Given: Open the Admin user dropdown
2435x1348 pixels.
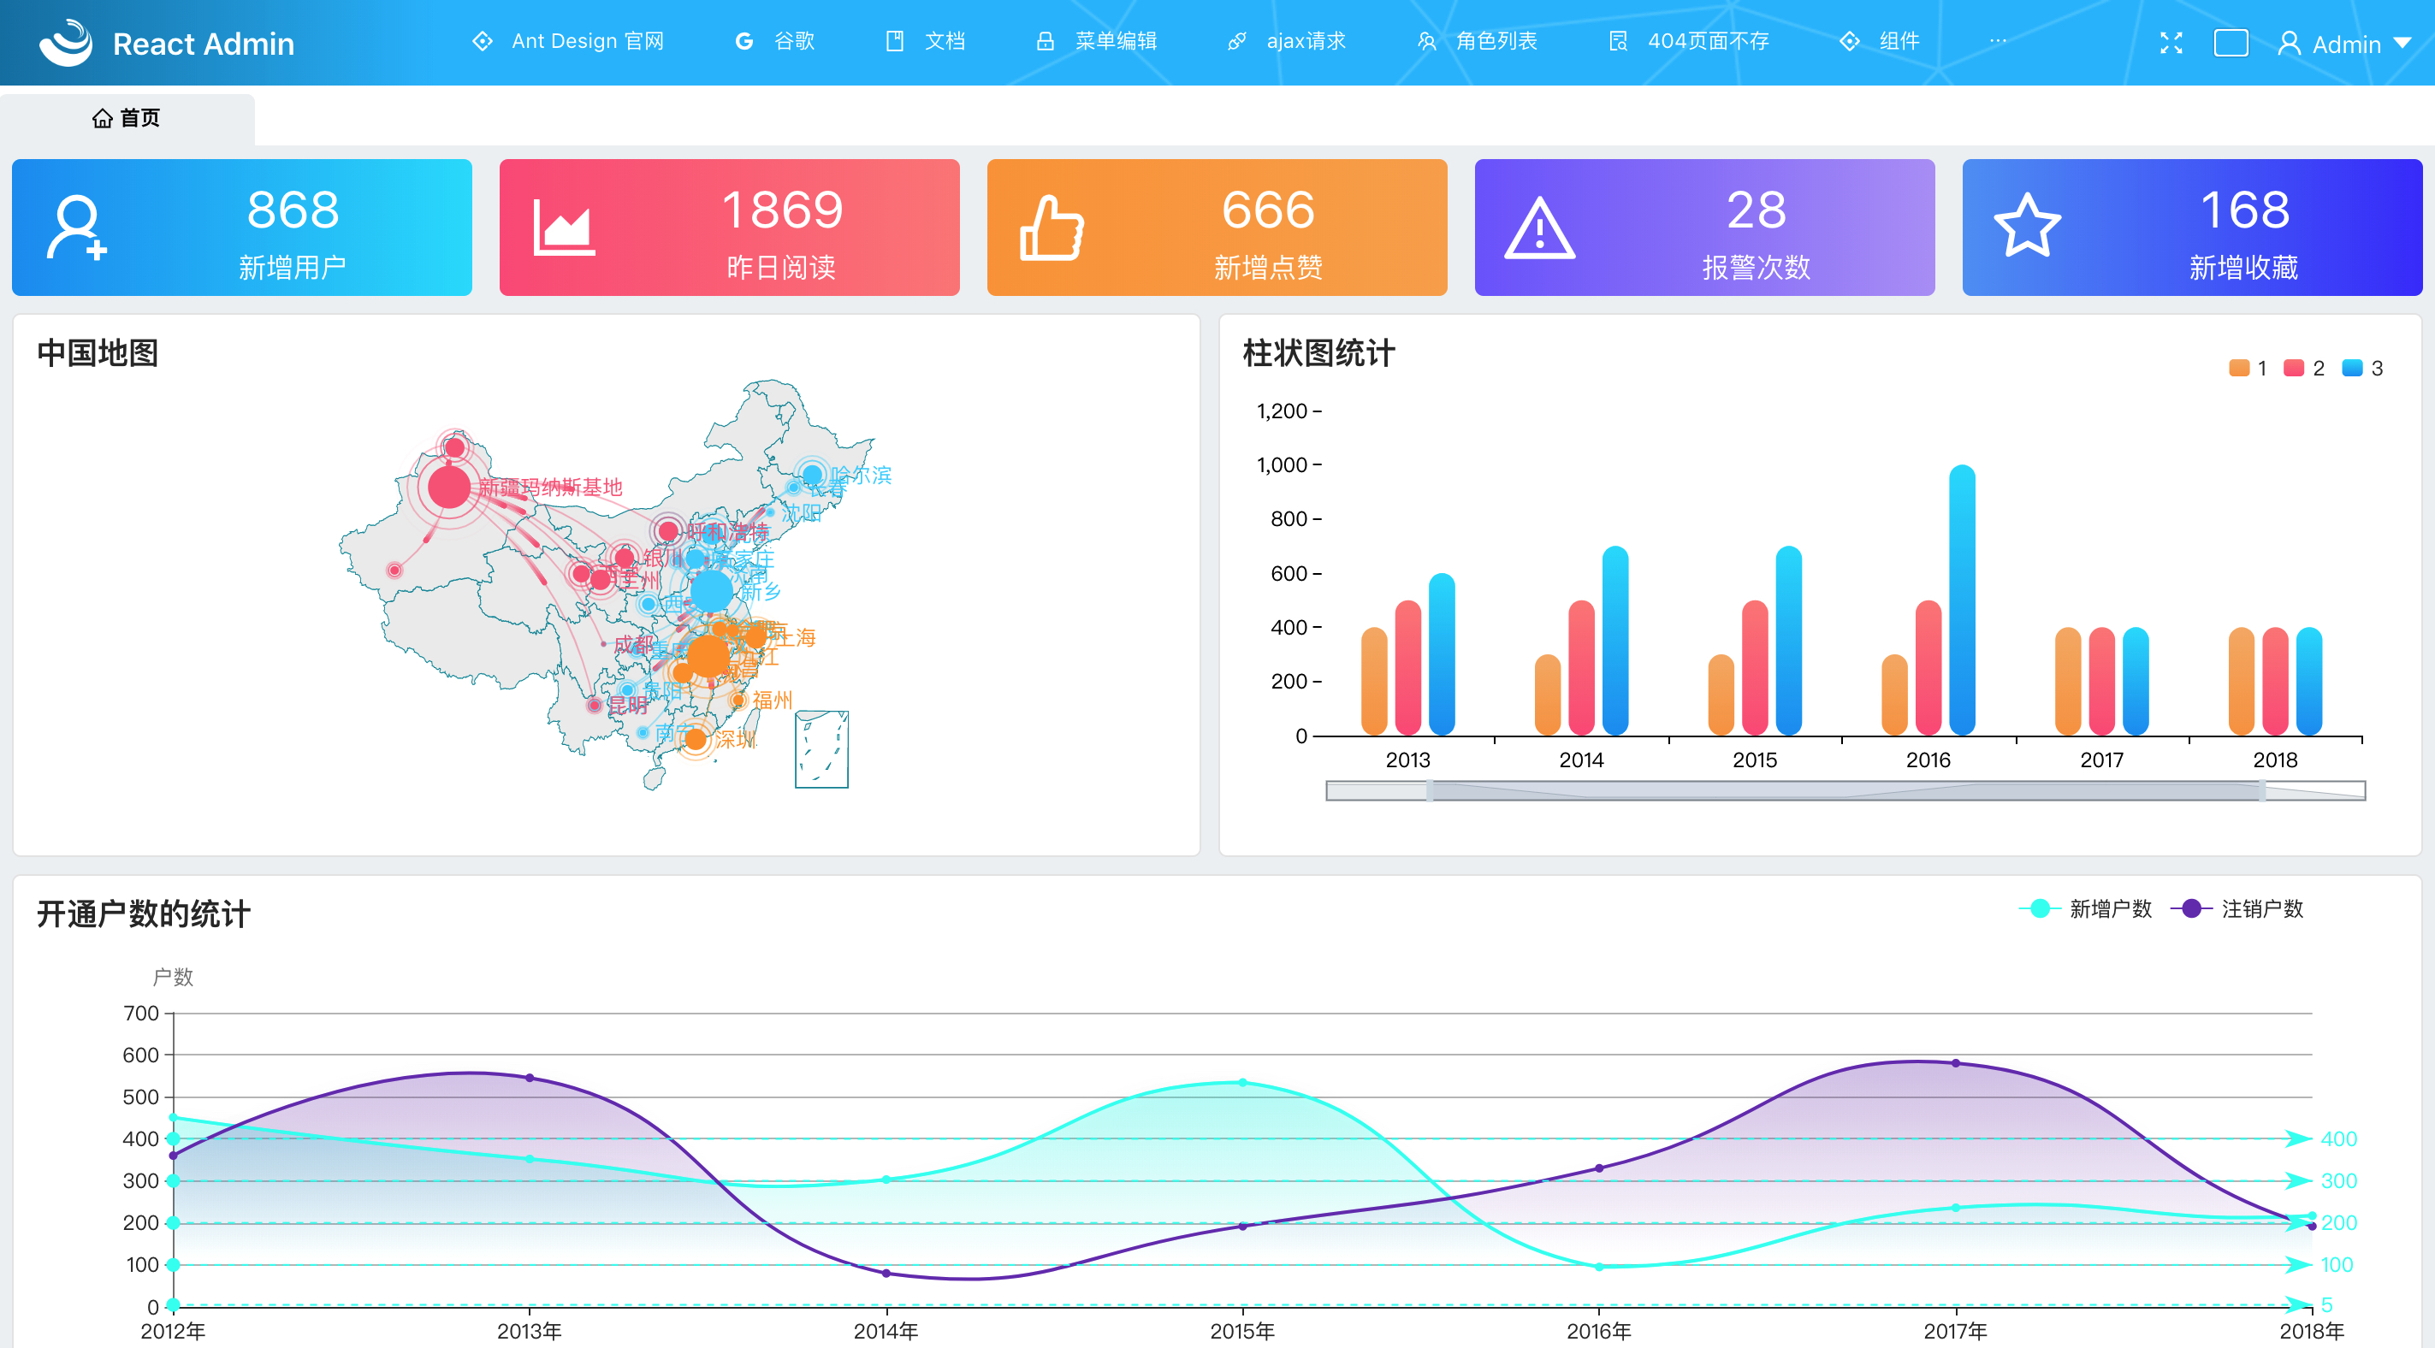Looking at the screenshot, I should coord(2344,44).
